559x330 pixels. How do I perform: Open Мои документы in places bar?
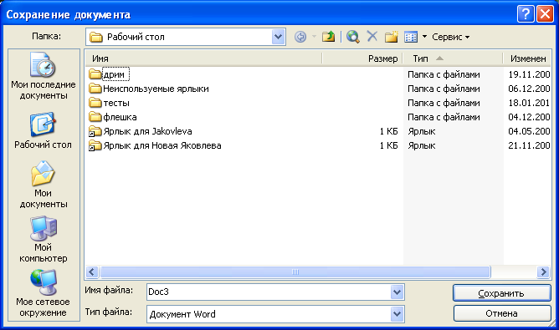coord(44,185)
